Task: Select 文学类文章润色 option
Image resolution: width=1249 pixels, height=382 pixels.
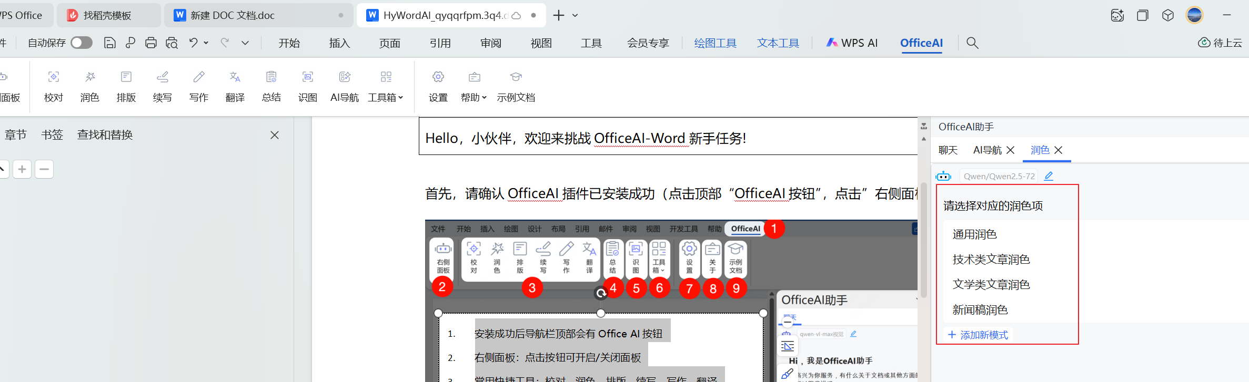Action: point(991,285)
